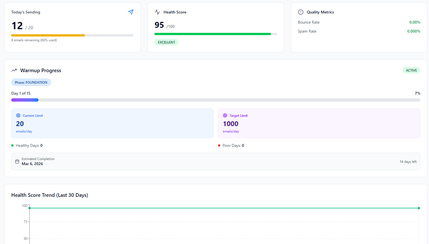The image size is (429, 244).
Task: Click the paper plane send icon
Action: (131, 12)
